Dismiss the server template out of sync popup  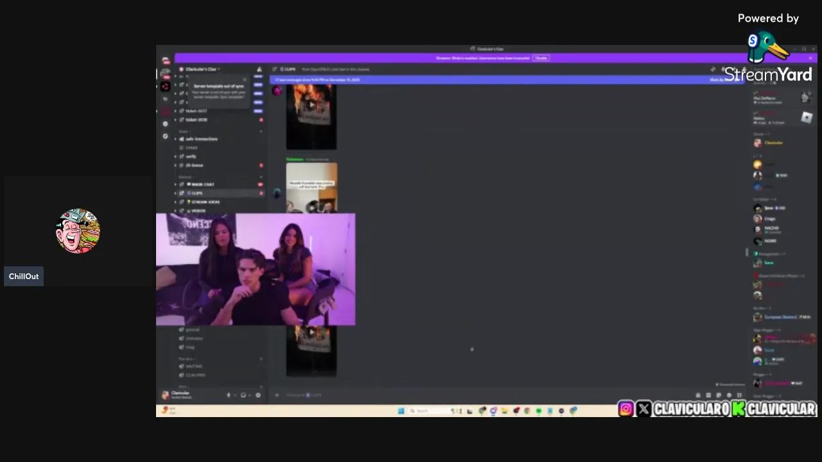245,80
